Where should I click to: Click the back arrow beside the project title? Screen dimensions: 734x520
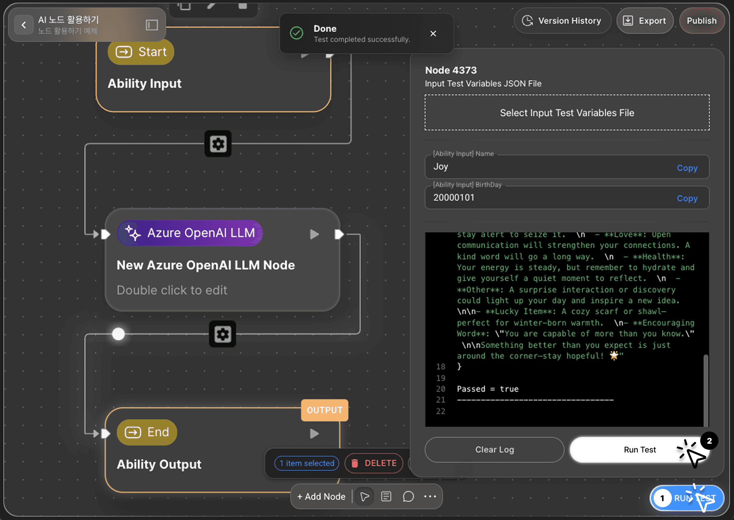click(x=24, y=25)
